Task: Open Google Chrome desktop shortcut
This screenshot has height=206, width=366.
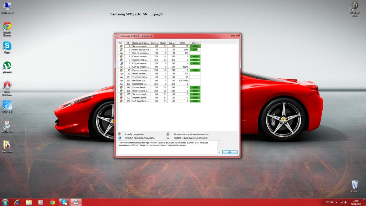Action: tap(7, 26)
